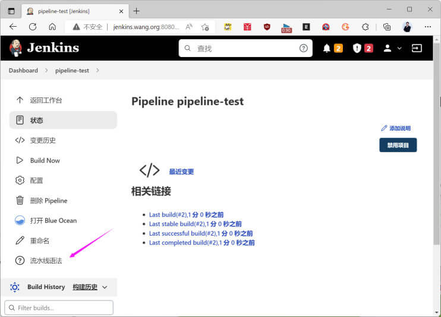Image resolution: width=441 pixels, height=317 pixels.
Task: Click the Jenkins logo in header
Action: point(44,47)
